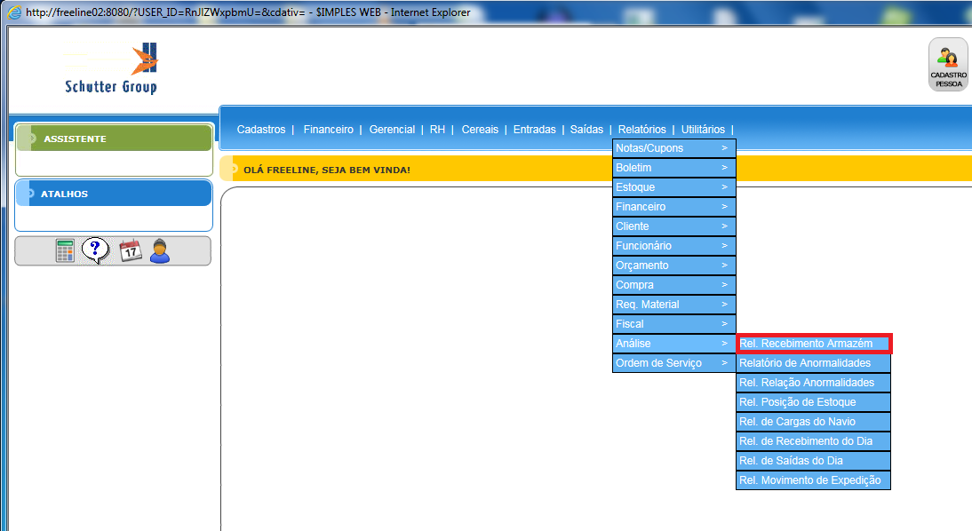Open the Cadastros menu

[x=261, y=130]
